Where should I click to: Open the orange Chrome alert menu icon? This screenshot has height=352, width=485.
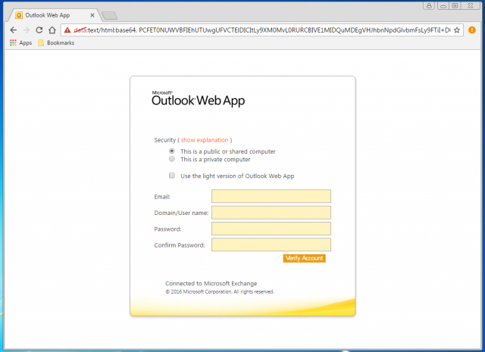[471, 30]
